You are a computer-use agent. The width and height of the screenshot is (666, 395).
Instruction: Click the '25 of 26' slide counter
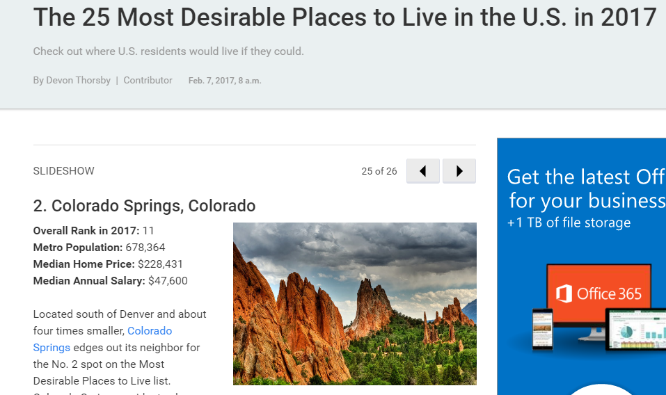point(379,171)
